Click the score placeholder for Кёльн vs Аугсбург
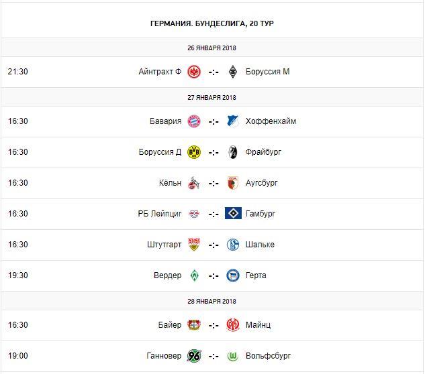Image resolution: width=425 pixels, height=374 pixels. (x=214, y=183)
